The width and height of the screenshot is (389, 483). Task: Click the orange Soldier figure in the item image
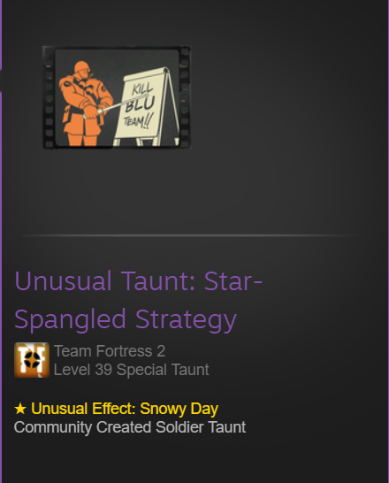click(x=85, y=103)
